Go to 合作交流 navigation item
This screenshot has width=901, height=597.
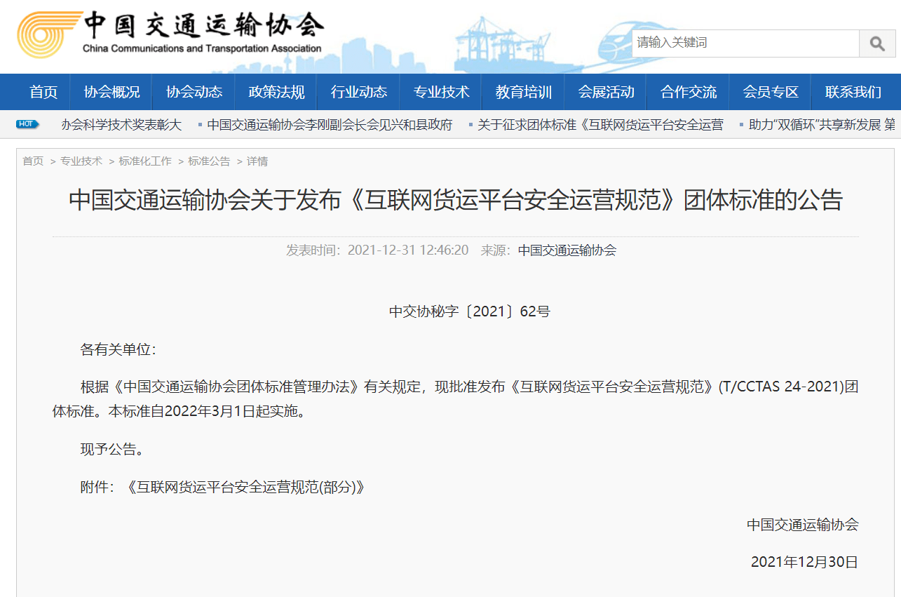(689, 92)
